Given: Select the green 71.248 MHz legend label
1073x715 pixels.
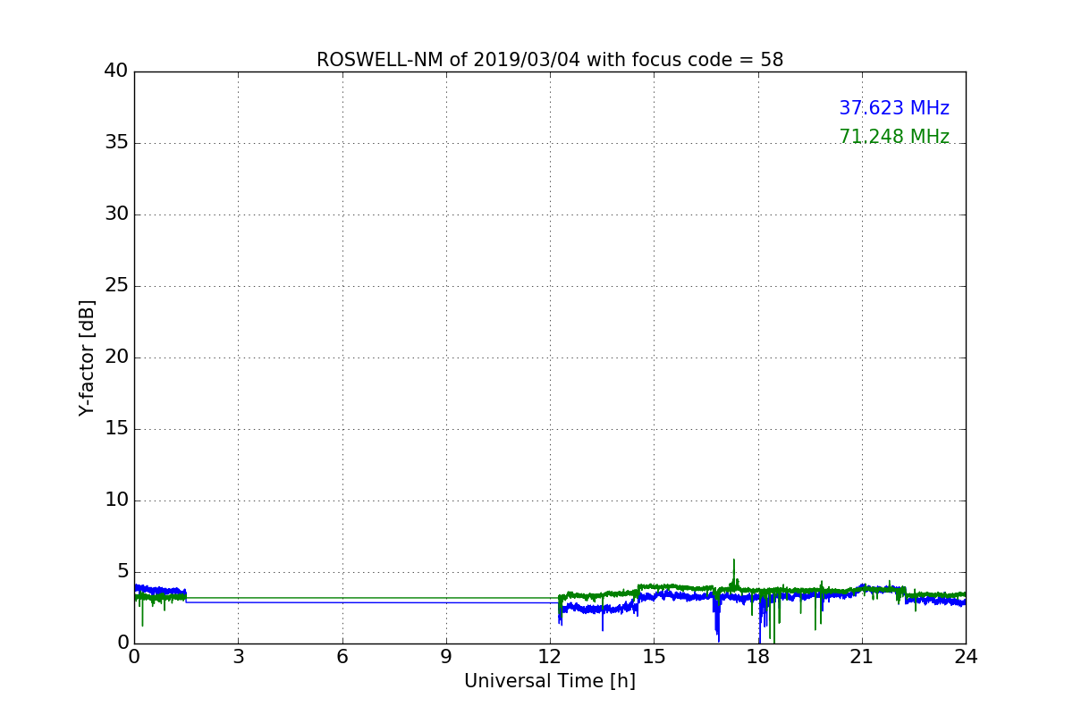Looking at the screenshot, I should (893, 137).
